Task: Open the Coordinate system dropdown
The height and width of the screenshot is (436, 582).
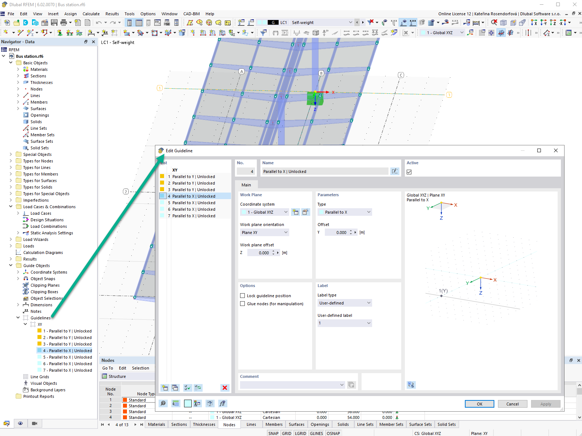Action: (x=264, y=212)
